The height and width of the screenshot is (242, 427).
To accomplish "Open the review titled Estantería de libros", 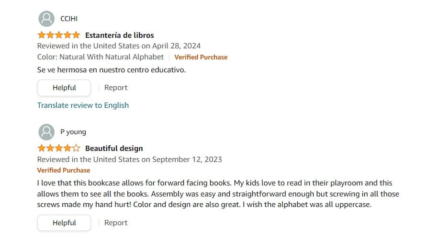I will (x=120, y=35).
